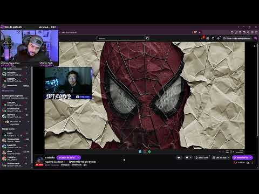Screen dimensions: 259x194
Task: Expand the see all followed arrow in sidebar
Action: click(28, 122)
